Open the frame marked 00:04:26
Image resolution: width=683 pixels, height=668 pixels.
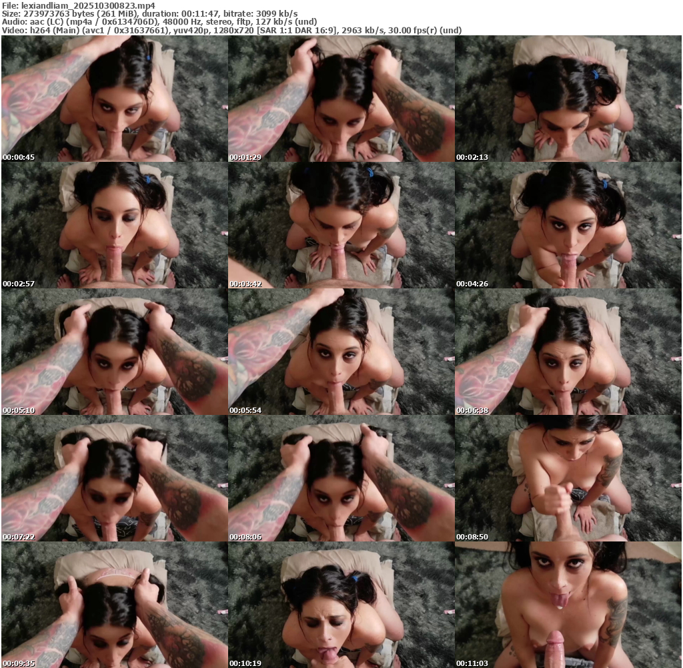(x=568, y=225)
